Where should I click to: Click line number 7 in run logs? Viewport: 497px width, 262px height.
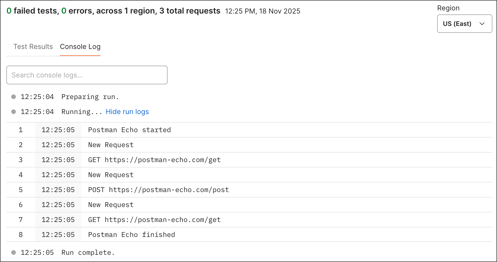[21, 220]
